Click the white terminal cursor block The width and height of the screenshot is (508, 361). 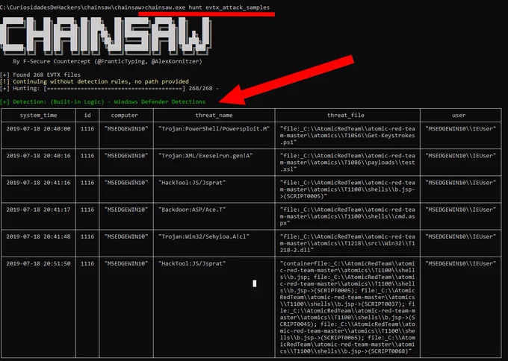[x=254, y=283]
